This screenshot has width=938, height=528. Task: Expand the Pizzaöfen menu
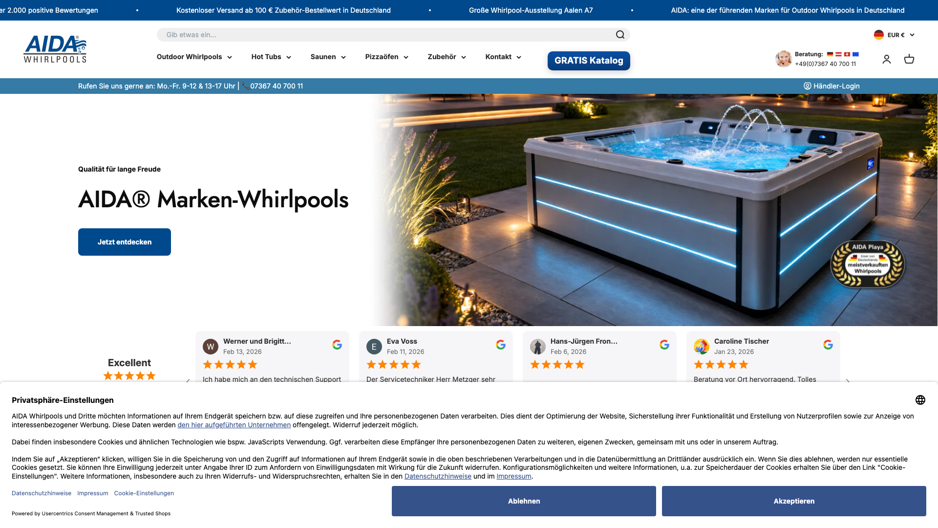(x=386, y=57)
